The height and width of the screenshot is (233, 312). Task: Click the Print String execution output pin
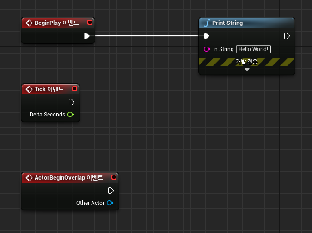287,36
